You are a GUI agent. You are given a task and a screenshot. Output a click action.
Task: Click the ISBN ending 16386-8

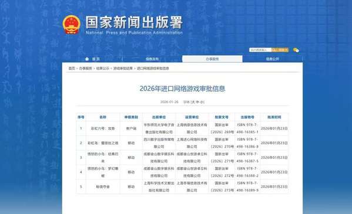coord(247,143)
